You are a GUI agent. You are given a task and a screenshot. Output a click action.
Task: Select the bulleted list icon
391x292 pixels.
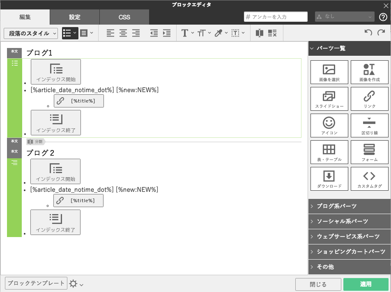click(67, 33)
